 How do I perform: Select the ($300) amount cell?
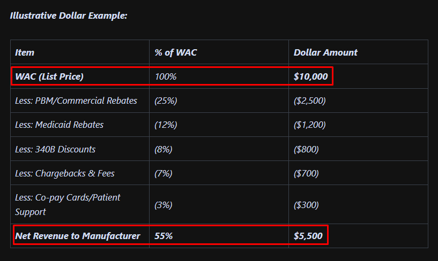[306, 205]
